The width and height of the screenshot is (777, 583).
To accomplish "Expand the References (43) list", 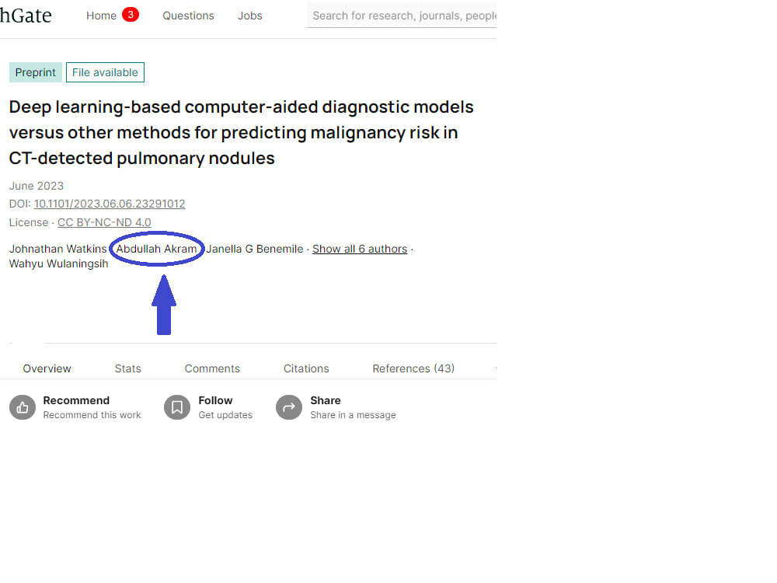I will 413,368.
